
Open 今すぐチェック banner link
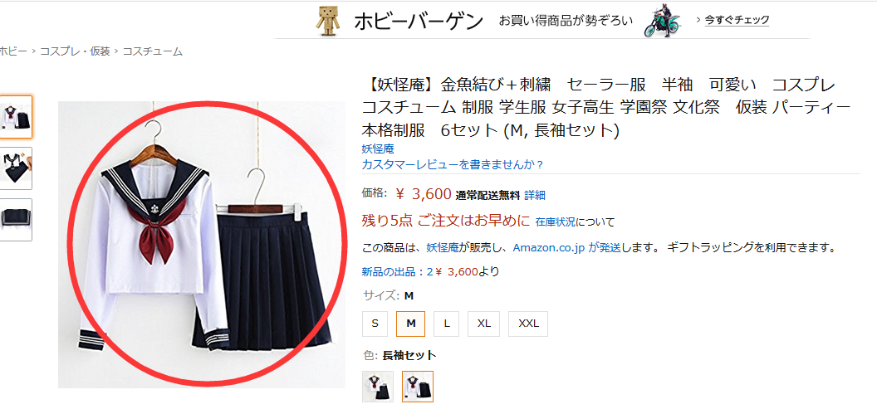coord(737,20)
